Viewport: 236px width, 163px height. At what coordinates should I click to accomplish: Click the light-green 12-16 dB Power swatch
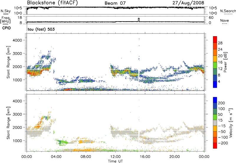215,65
